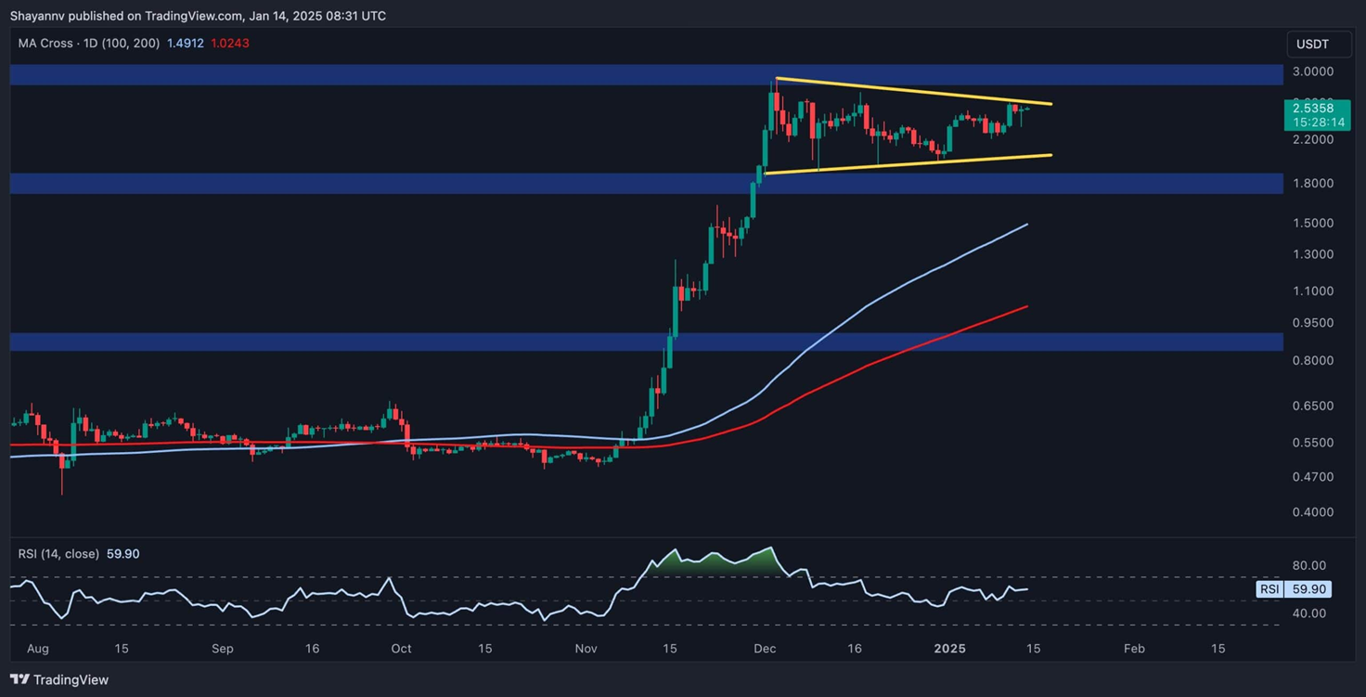
Task: Select the MA Cross indicator legend
Action: 88,44
